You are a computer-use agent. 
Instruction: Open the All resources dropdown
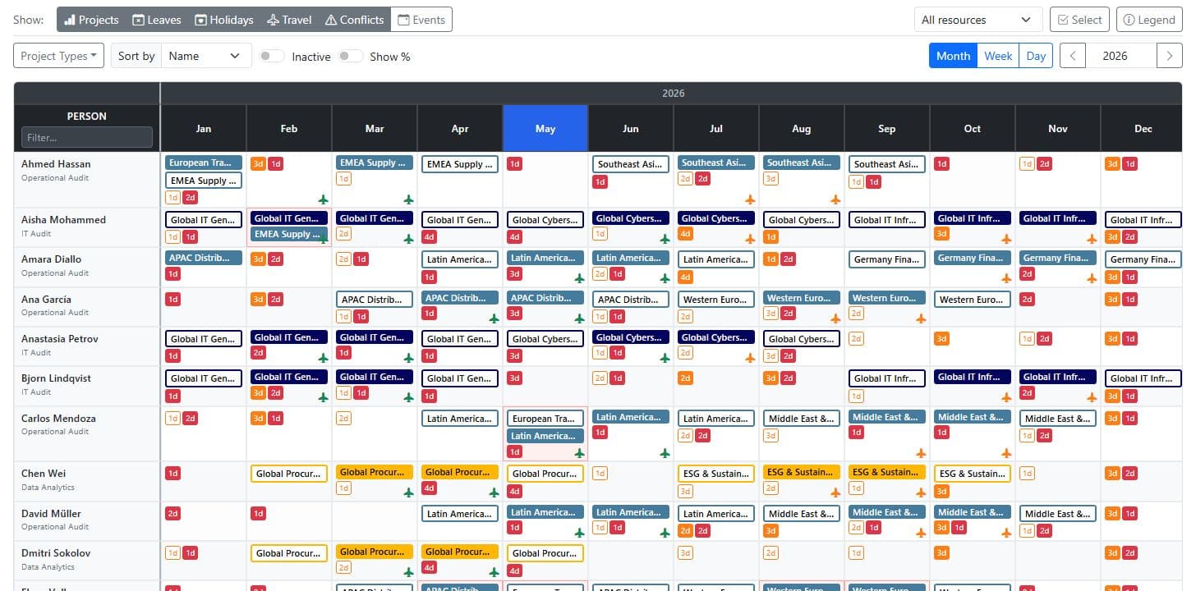[978, 20]
